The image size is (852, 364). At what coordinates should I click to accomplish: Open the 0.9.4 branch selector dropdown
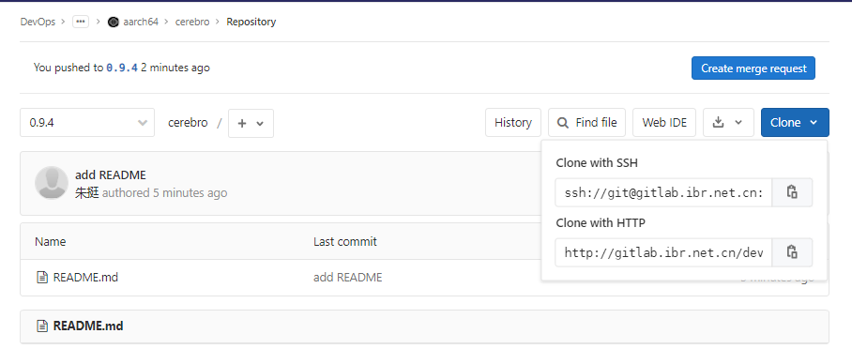[x=87, y=123]
